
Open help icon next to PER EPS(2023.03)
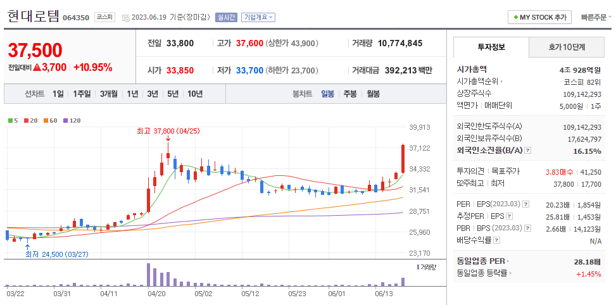[x=525, y=204]
